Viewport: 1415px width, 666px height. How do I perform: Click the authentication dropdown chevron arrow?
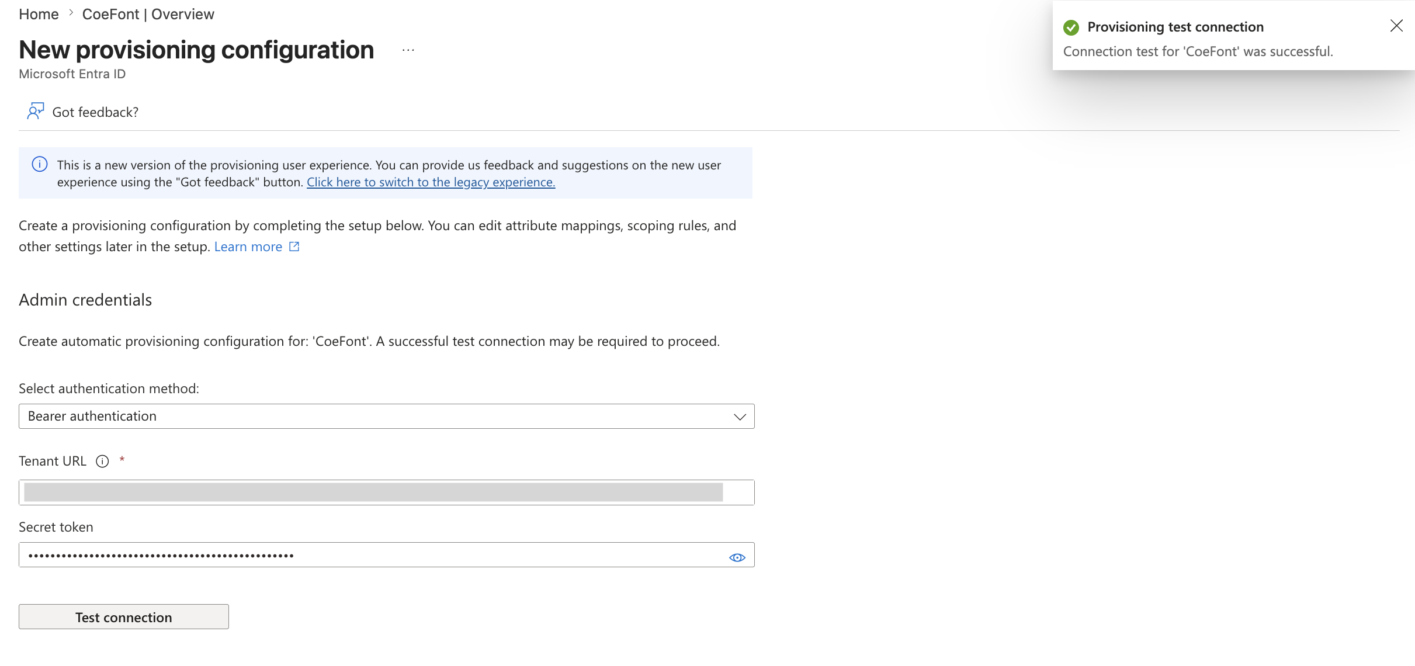pyautogui.click(x=740, y=417)
